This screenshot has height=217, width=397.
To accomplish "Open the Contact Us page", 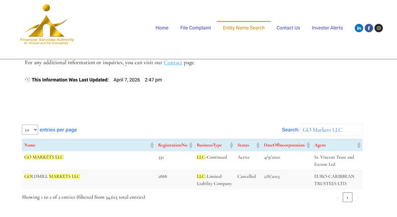I will (288, 28).
